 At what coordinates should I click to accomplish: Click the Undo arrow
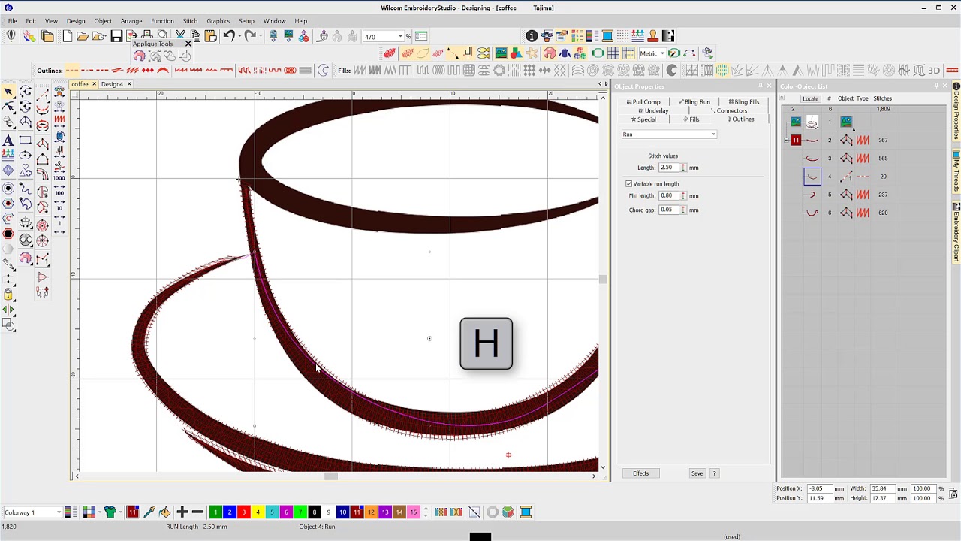point(228,36)
